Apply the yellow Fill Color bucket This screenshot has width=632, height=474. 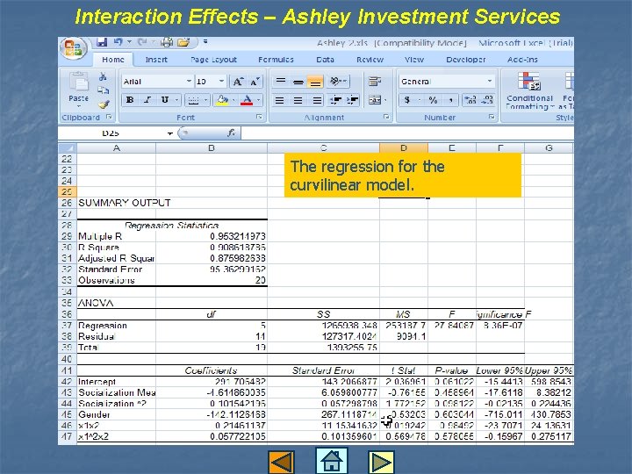pyautogui.click(x=222, y=99)
